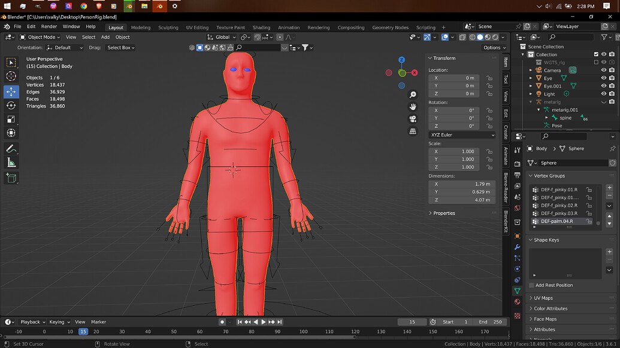Toggle auto keying record button
This screenshot has height=348, width=620.
(222, 322)
